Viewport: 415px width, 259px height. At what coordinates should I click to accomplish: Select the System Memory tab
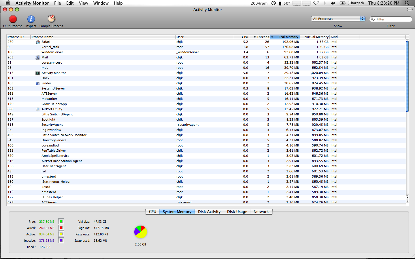(177, 212)
